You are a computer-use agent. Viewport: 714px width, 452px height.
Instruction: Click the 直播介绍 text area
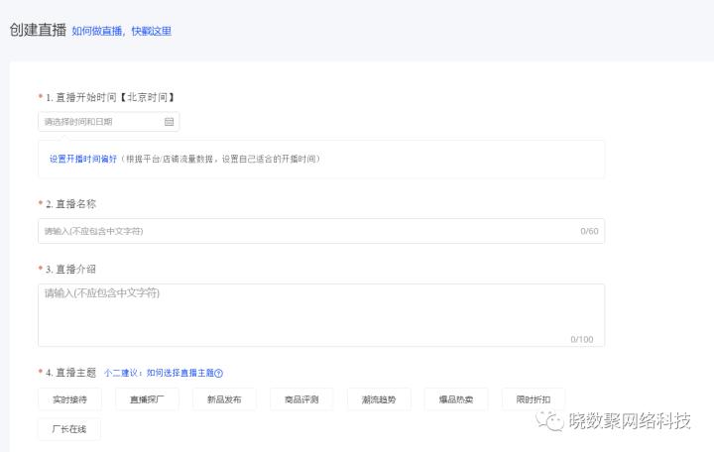[321, 315]
